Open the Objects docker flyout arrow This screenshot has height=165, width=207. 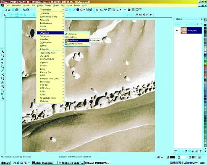click(201, 24)
